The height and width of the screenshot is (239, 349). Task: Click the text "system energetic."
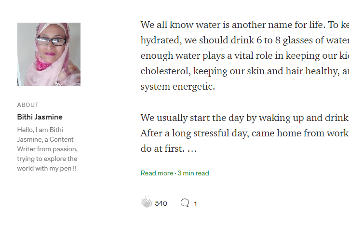coord(178,87)
